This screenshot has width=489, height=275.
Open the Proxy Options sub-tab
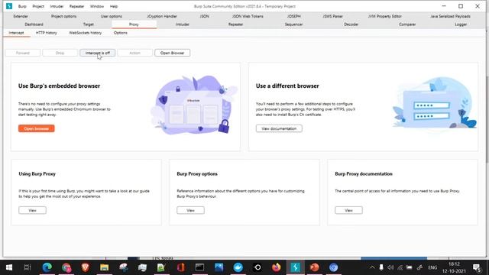pos(121,33)
